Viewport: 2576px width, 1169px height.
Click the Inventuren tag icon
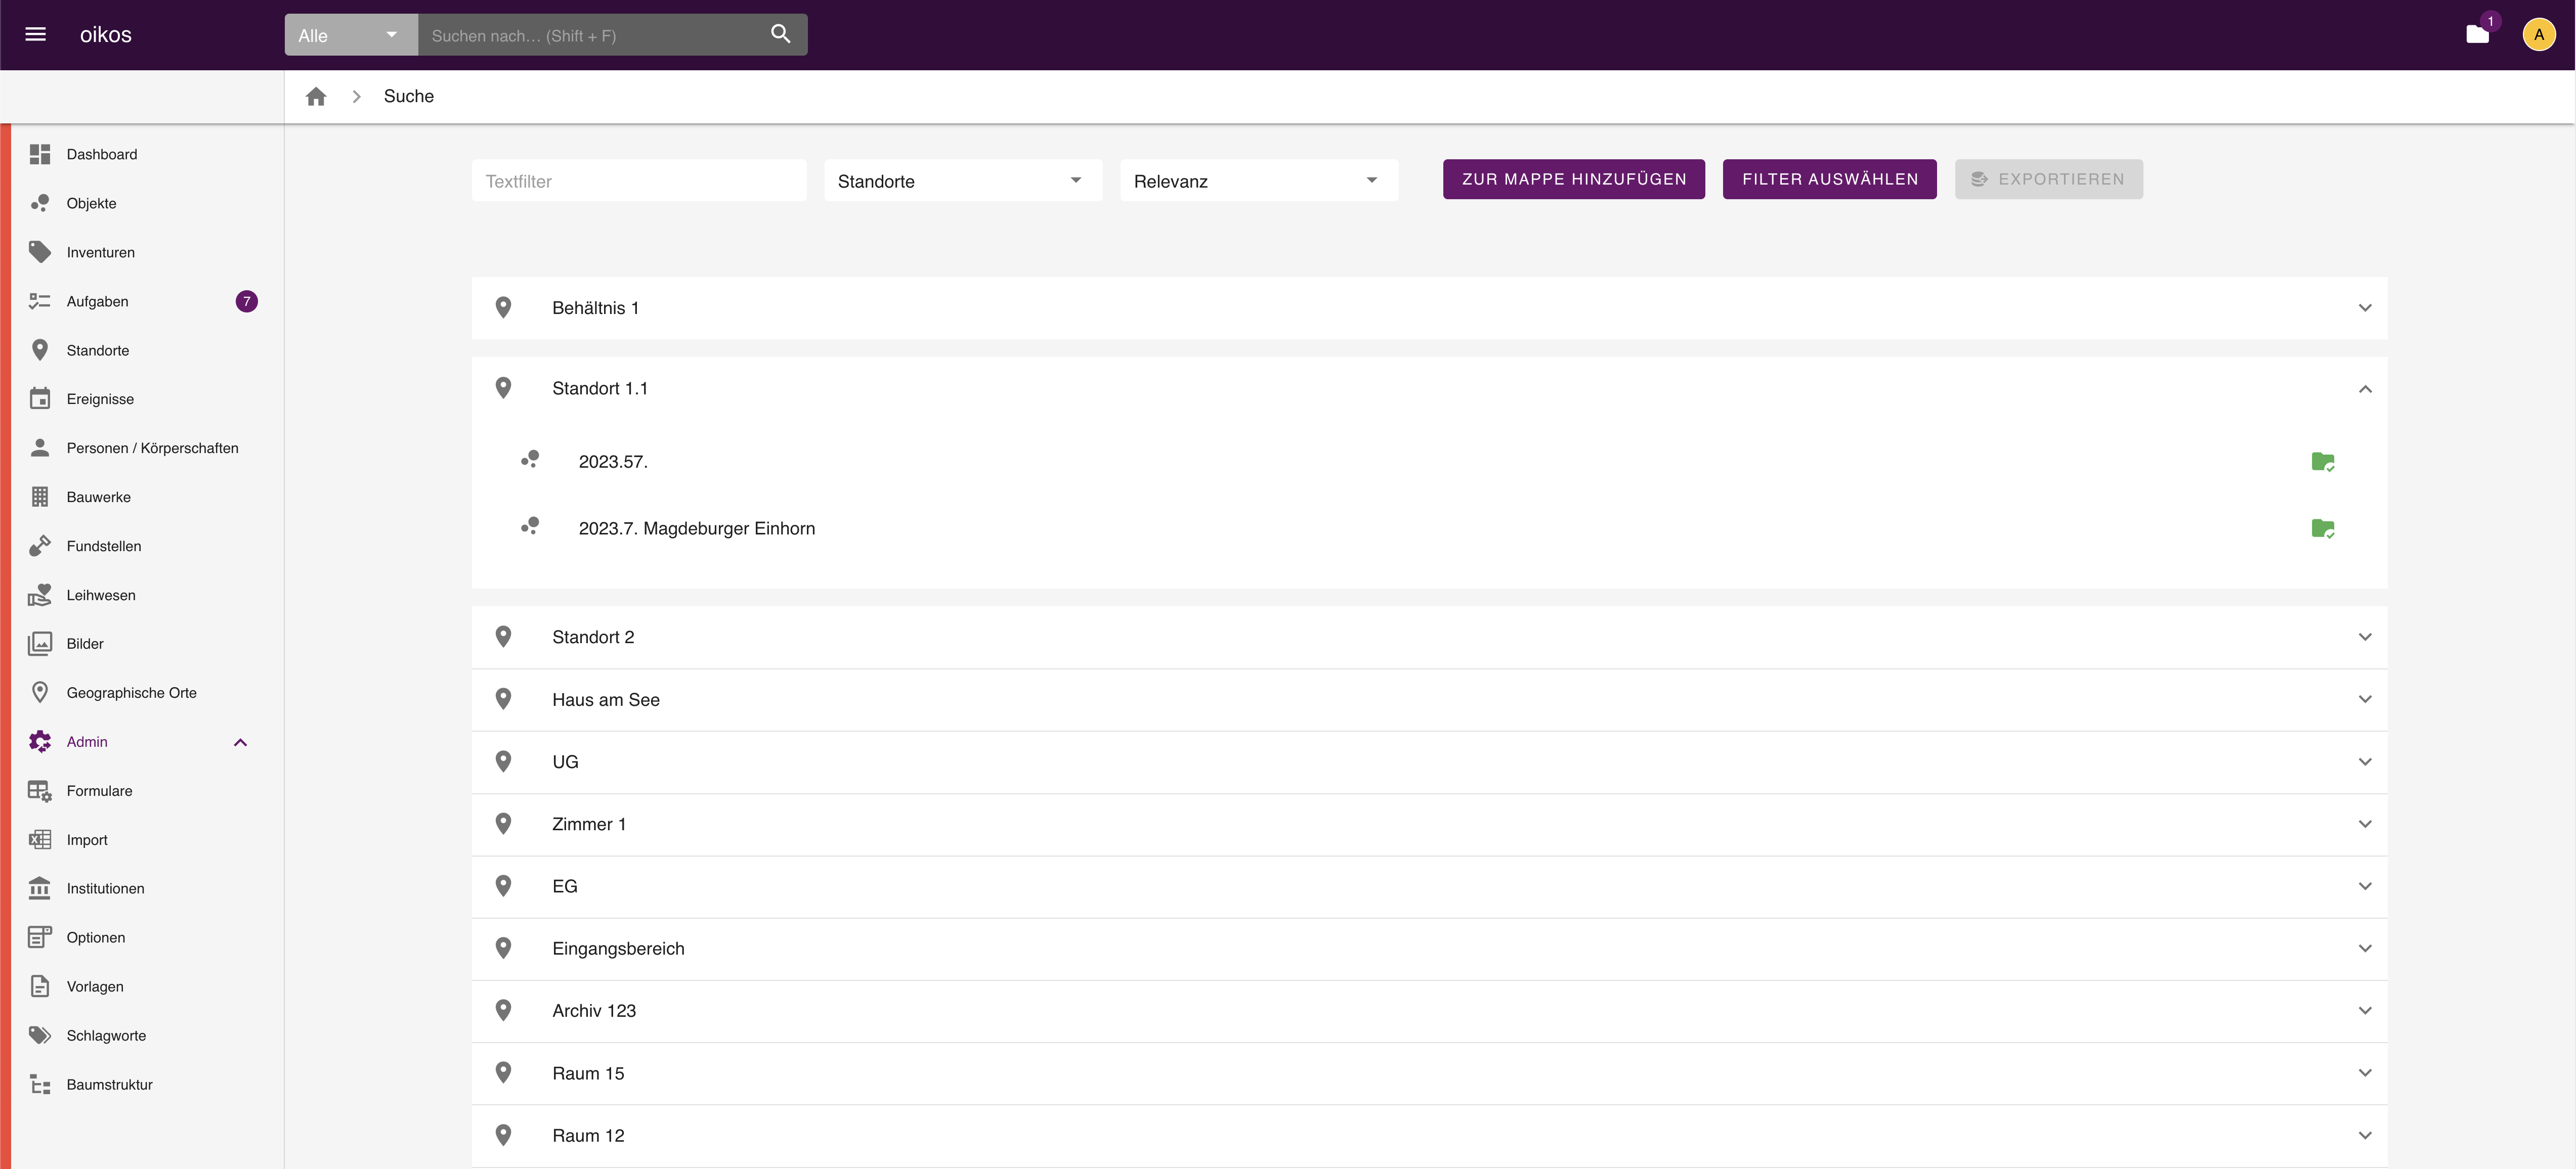(x=40, y=252)
